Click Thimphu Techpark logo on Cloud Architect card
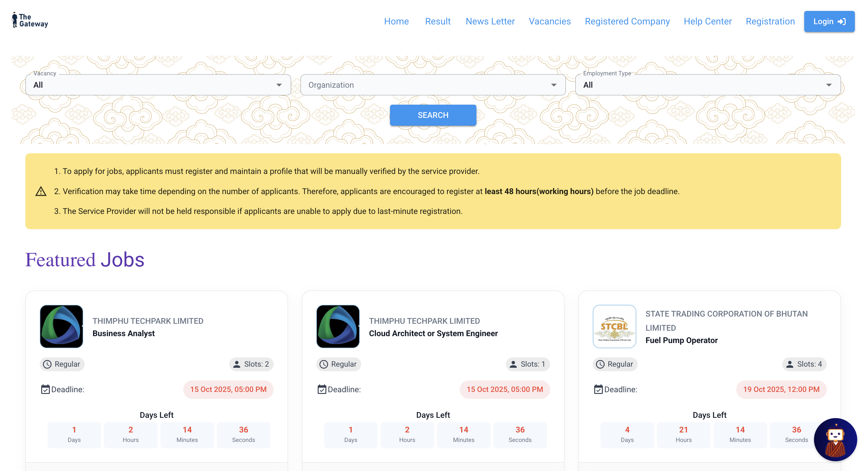867x471 pixels. point(338,326)
